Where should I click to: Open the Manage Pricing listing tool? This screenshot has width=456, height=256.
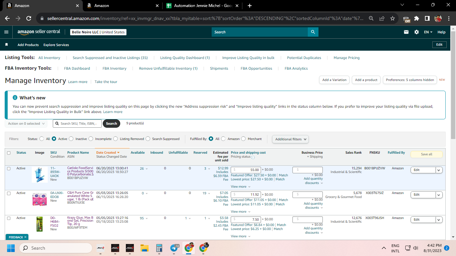pyautogui.click(x=347, y=58)
